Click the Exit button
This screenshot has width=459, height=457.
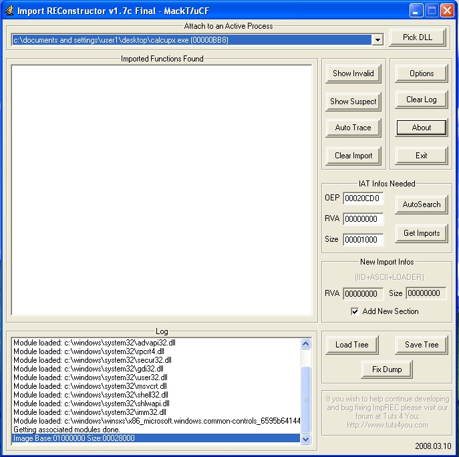pos(421,156)
